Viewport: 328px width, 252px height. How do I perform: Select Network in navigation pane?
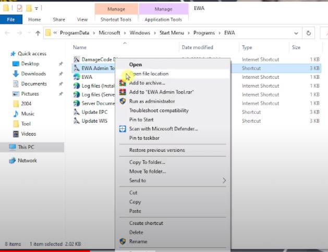pyautogui.click(x=27, y=161)
